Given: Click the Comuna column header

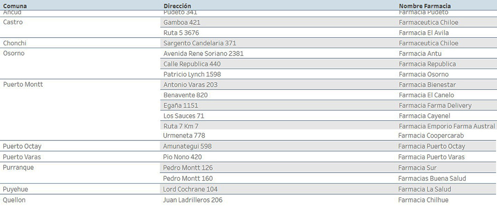Looking at the screenshot, I should (x=15, y=6).
